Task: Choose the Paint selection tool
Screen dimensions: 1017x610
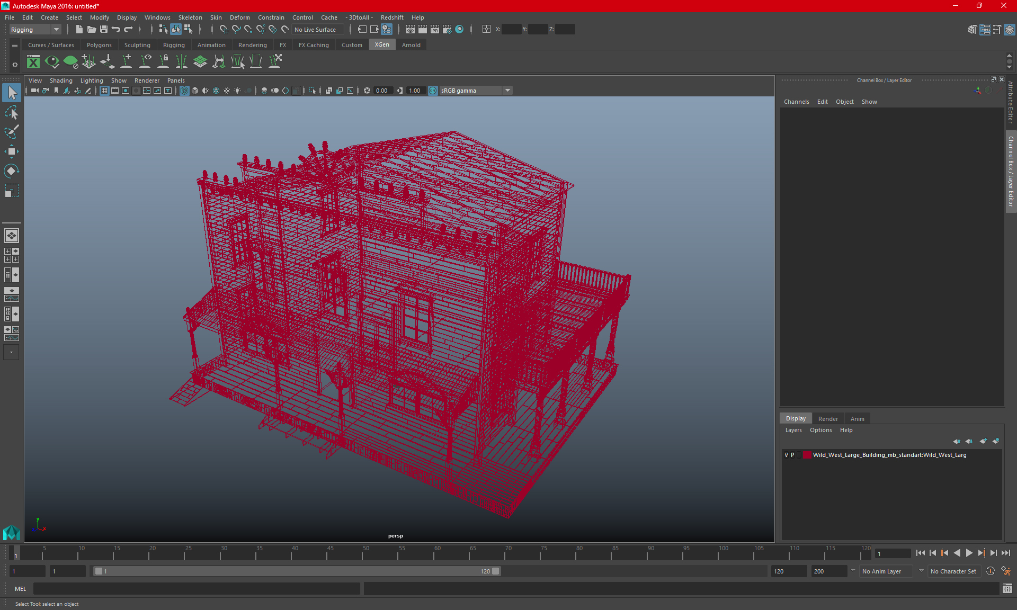Action: [11, 132]
